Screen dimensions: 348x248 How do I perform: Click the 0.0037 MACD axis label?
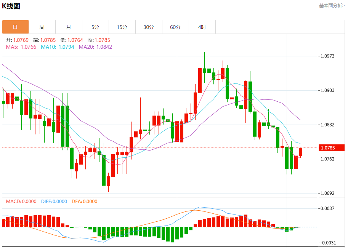(327, 208)
